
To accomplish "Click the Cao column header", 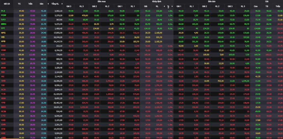I will (x=256, y=6).
